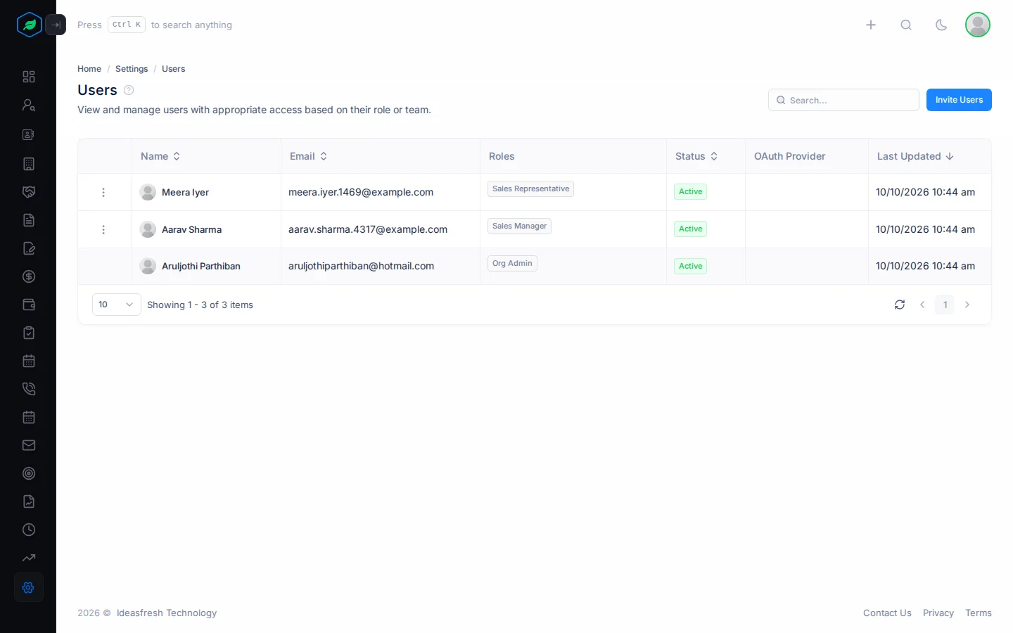The width and height of the screenshot is (1013, 633).
Task: Click the Ctrl K search-anything shortcut
Action: tap(127, 25)
